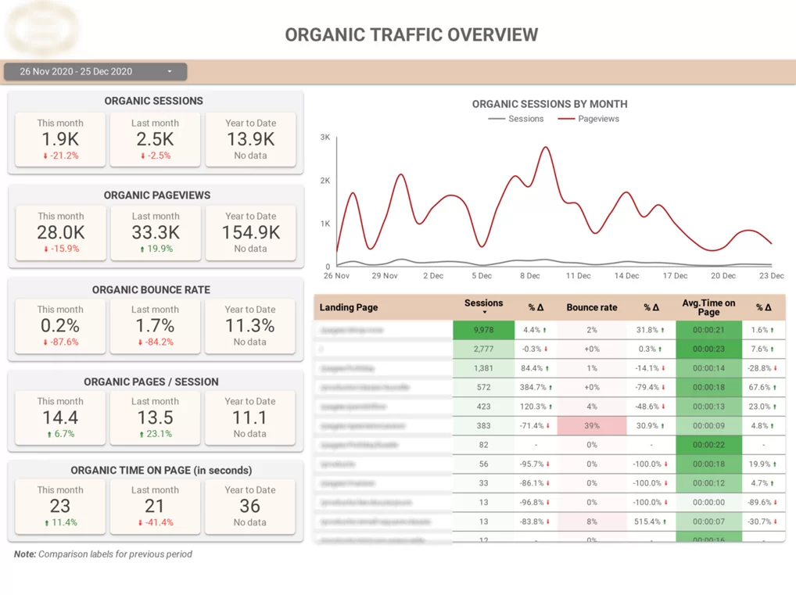Click the green arrow beside 4.4% in first row

(x=547, y=330)
